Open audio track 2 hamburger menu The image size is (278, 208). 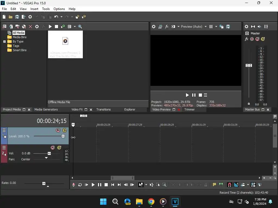[4, 148]
